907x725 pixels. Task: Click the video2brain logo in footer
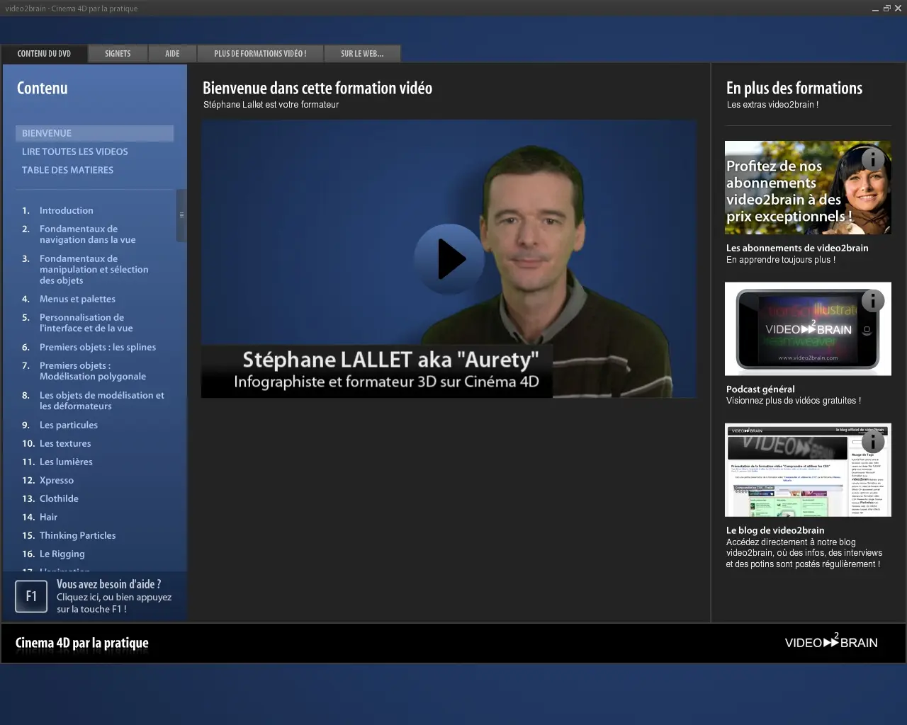[831, 641]
